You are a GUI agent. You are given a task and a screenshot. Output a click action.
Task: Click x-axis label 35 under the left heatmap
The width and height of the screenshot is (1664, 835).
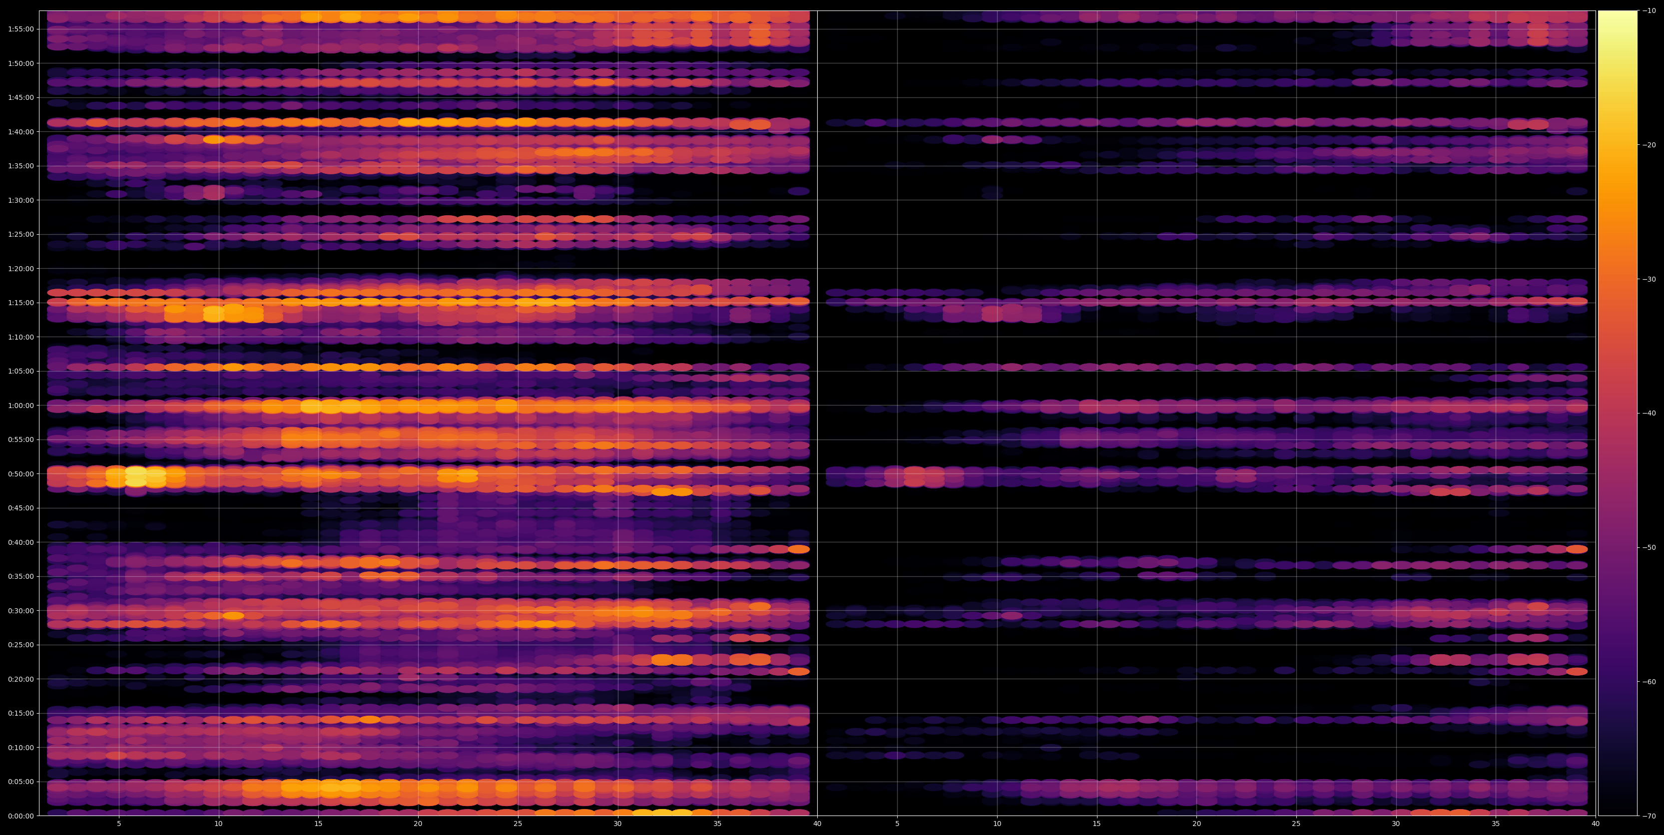(718, 824)
